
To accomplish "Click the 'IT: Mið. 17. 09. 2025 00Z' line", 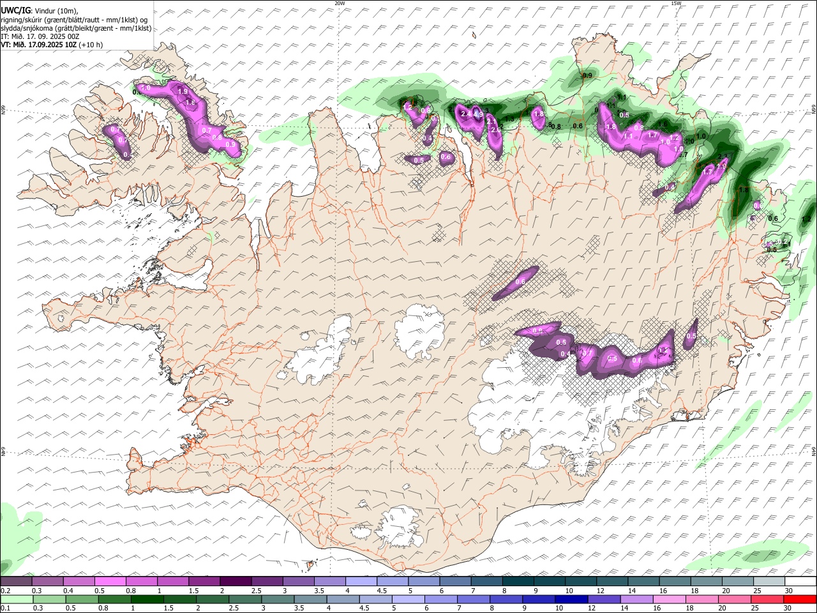I will click(40, 36).
